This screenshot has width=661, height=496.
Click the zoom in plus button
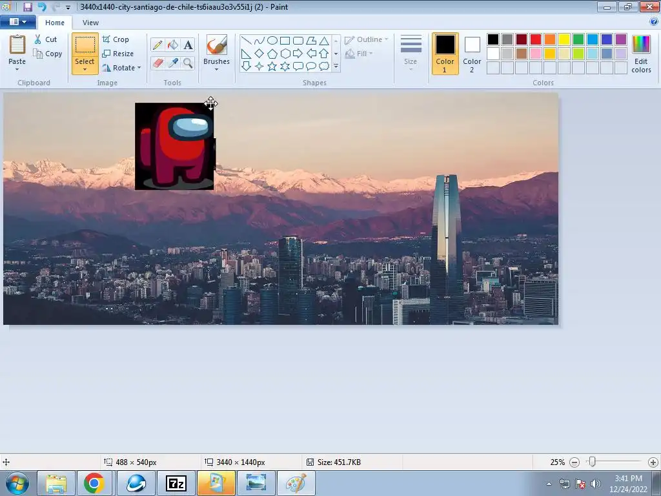tap(653, 462)
